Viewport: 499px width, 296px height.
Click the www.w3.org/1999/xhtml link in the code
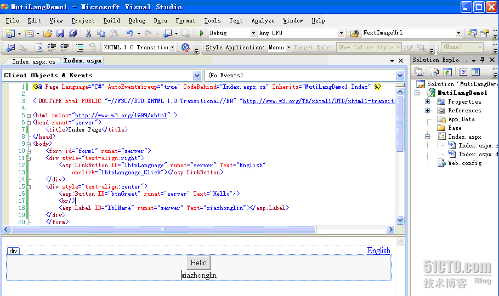click(x=121, y=115)
